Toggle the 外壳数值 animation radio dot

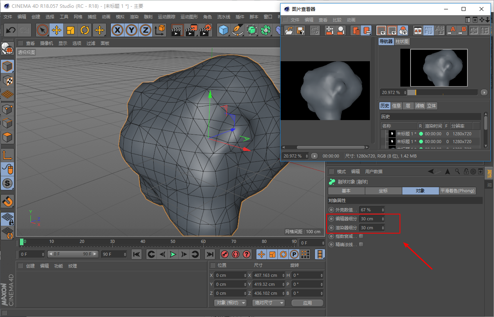point(331,210)
